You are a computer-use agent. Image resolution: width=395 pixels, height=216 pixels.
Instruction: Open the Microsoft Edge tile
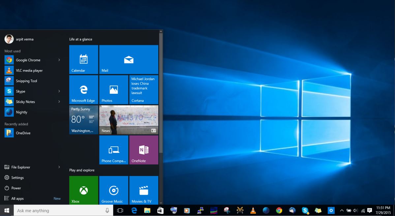83,90
